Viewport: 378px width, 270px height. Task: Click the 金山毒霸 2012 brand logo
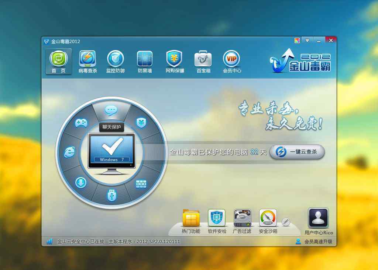click(300, 61)
